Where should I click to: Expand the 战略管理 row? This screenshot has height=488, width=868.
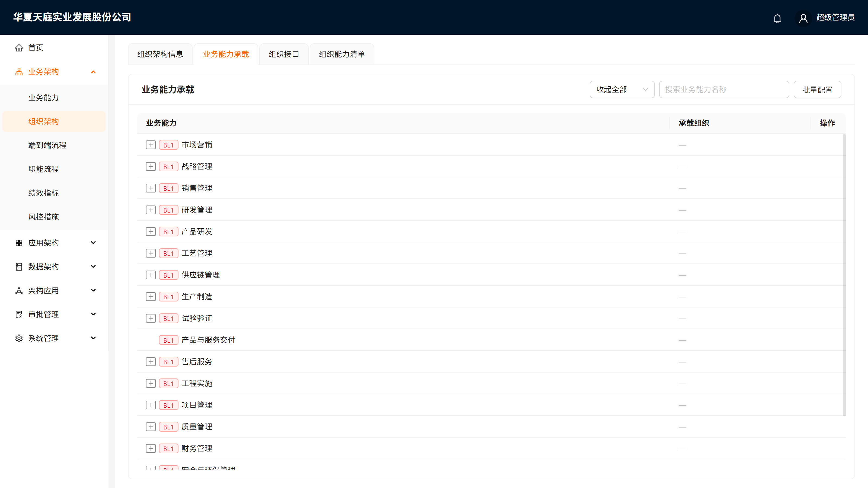click(151, 166)
